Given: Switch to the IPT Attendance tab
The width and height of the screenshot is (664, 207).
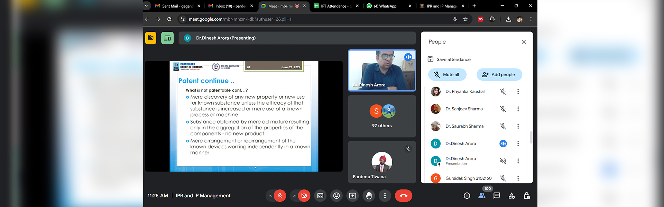Looking at the screenshot, I should 335,6.
